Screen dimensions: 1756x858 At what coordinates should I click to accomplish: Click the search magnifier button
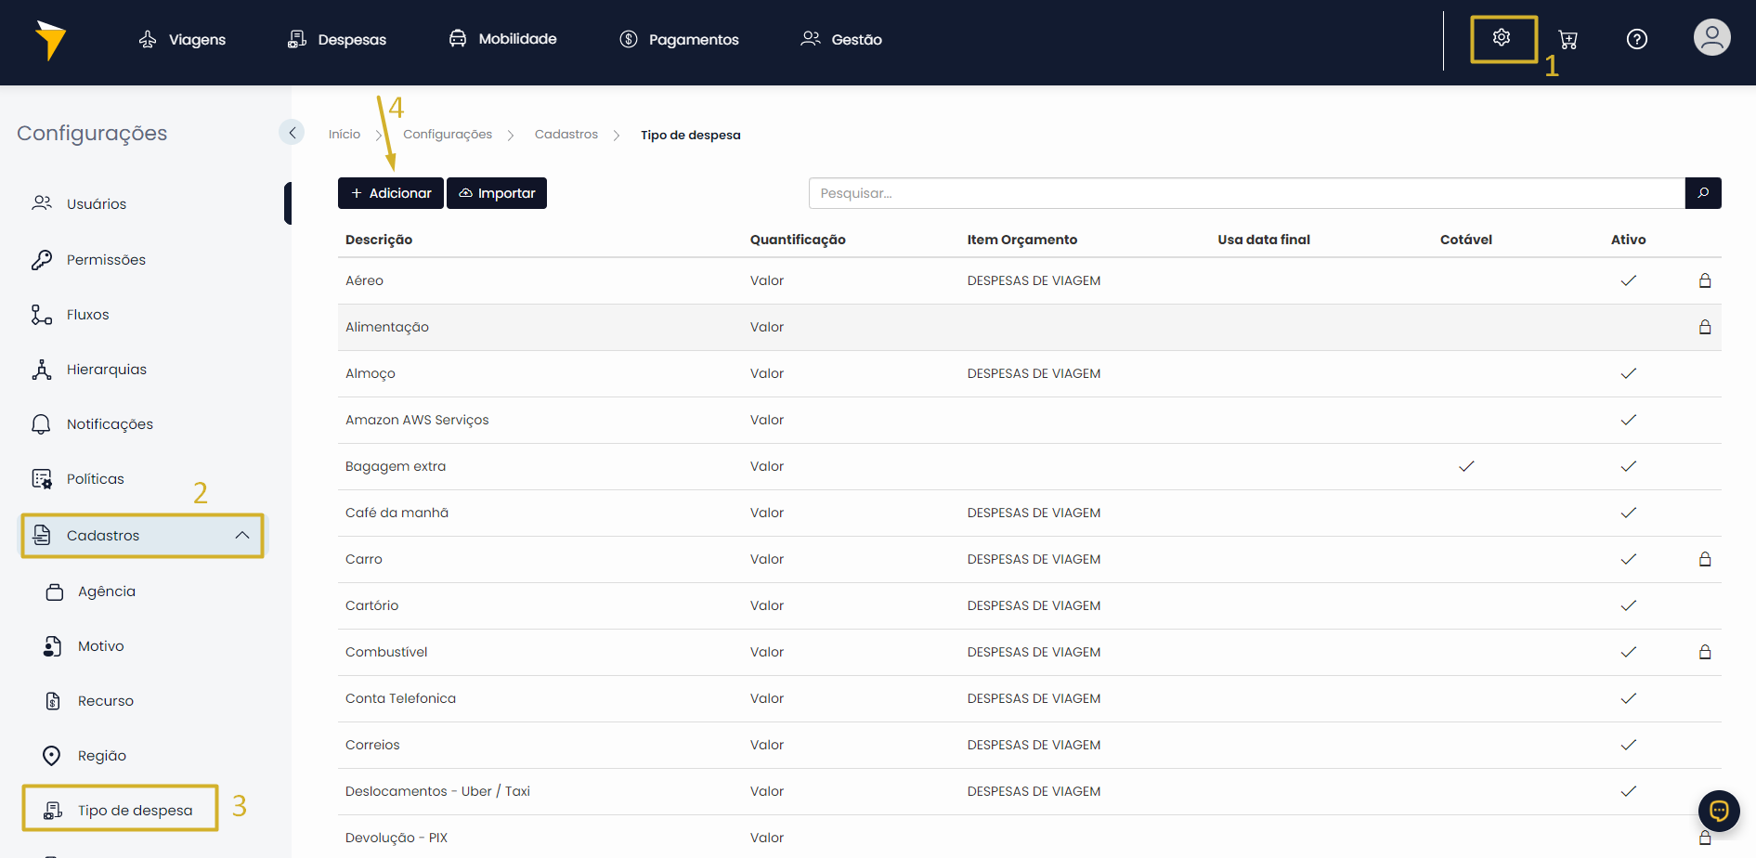1703,193
